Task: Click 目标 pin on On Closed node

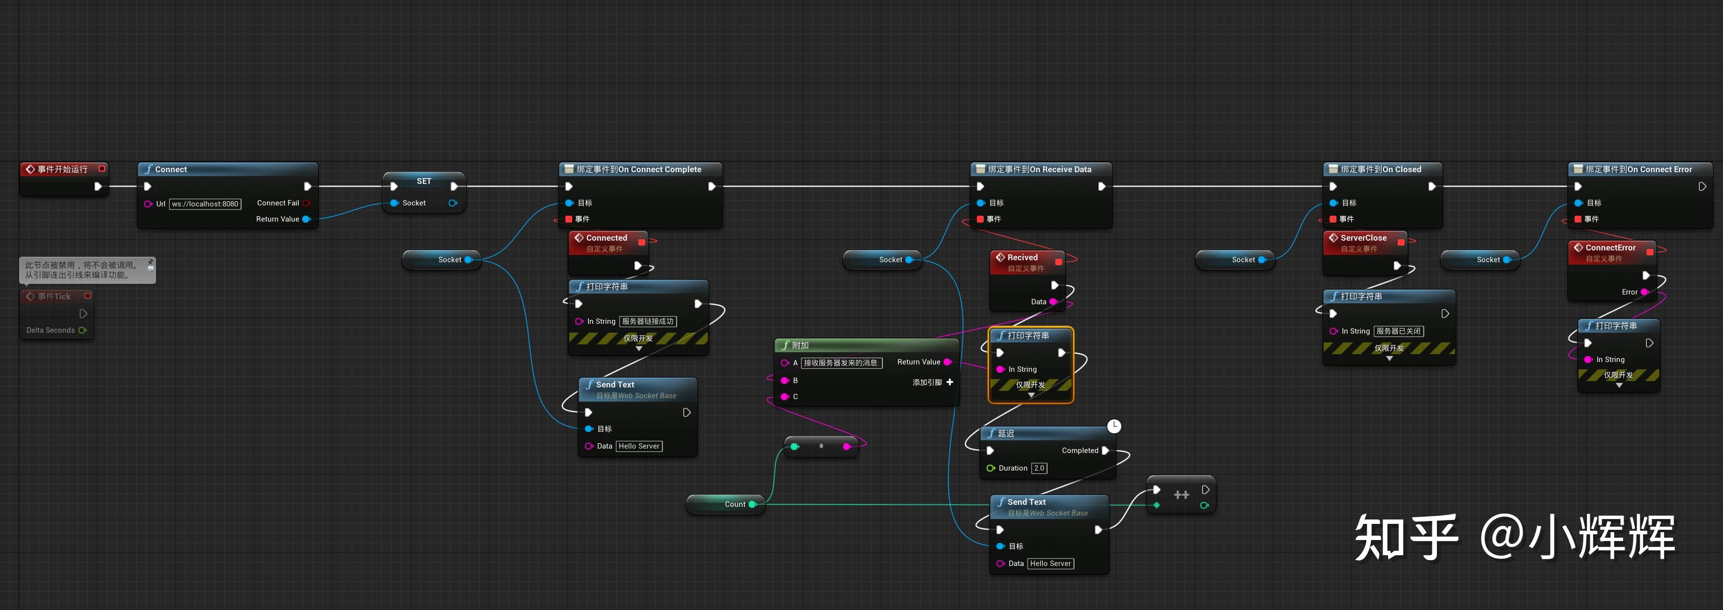Action: click(1334, 203)
